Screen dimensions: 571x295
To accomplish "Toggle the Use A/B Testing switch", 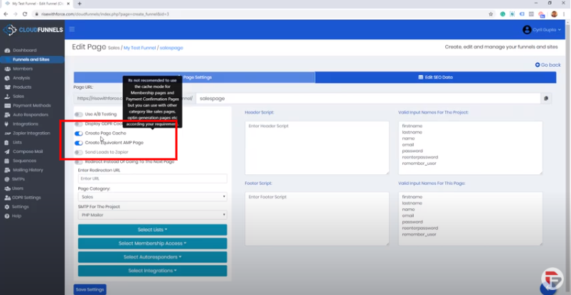I will (78, 114).
